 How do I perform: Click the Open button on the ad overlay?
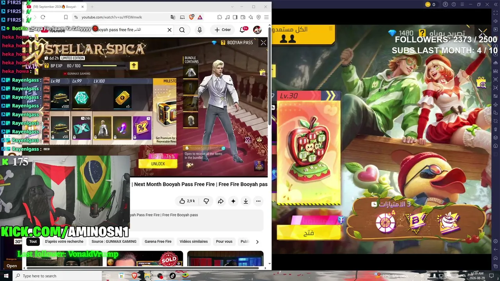12,266
